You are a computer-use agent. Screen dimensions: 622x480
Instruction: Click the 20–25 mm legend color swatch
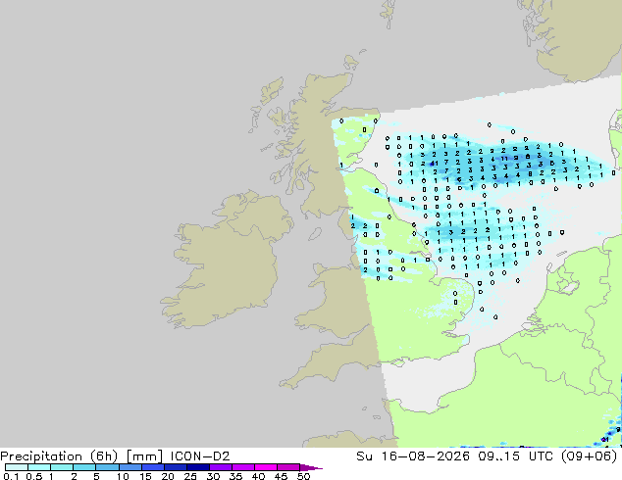tap(175, 467)
